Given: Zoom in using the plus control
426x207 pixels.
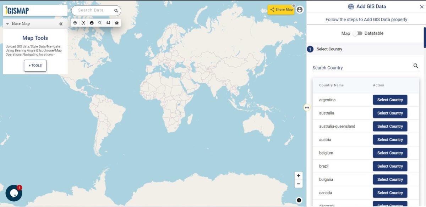Looking at the screenshot, I should point(299,175).
